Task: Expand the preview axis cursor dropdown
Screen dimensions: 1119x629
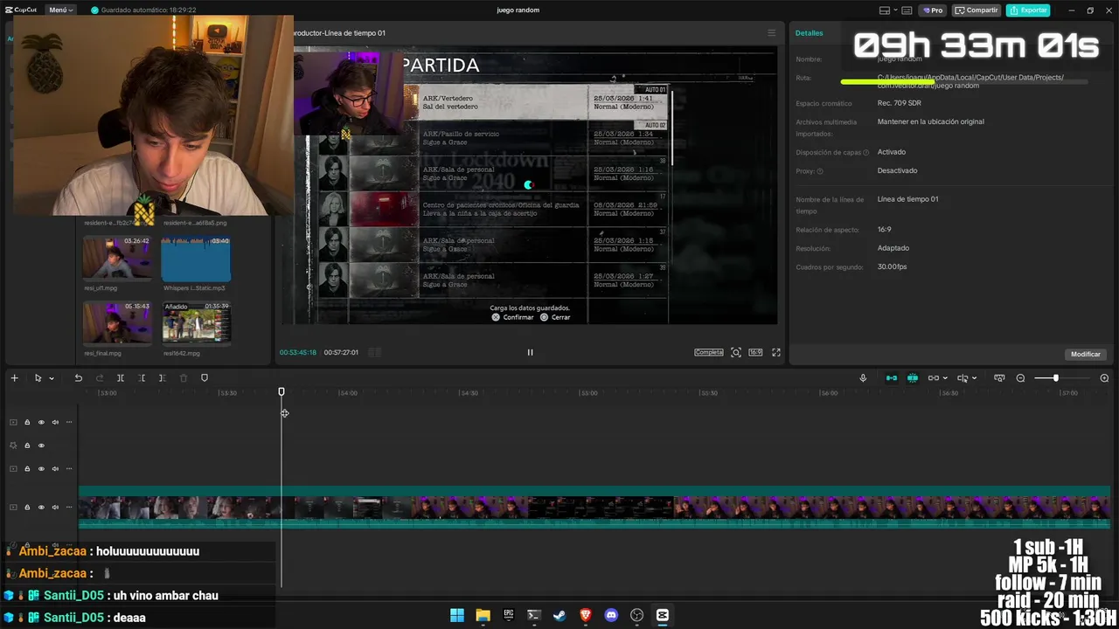Action: [975, 378]
